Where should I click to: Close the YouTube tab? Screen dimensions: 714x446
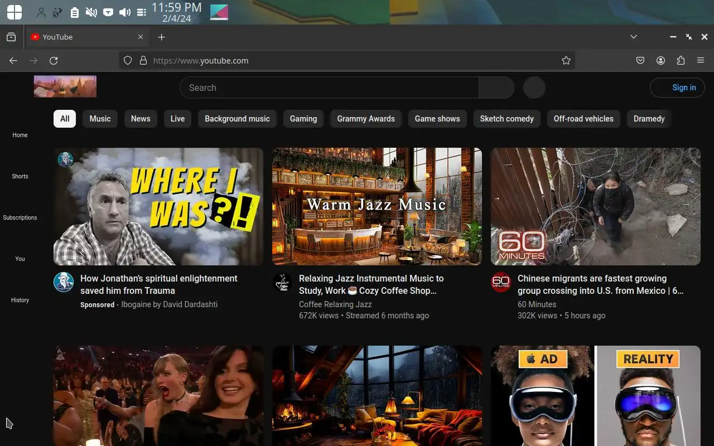click(x=141, y=37)
